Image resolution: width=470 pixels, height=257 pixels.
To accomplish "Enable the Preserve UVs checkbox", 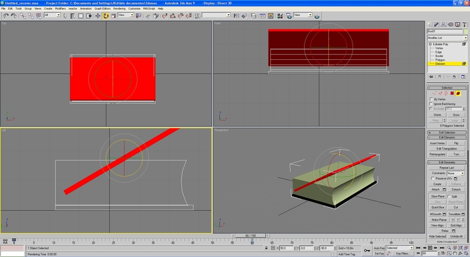I will 433,178.
